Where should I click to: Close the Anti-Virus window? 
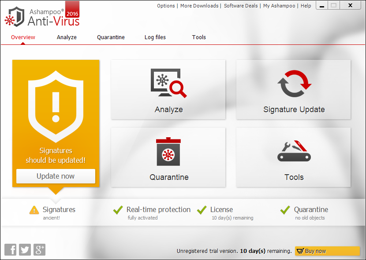click(351, 6)
